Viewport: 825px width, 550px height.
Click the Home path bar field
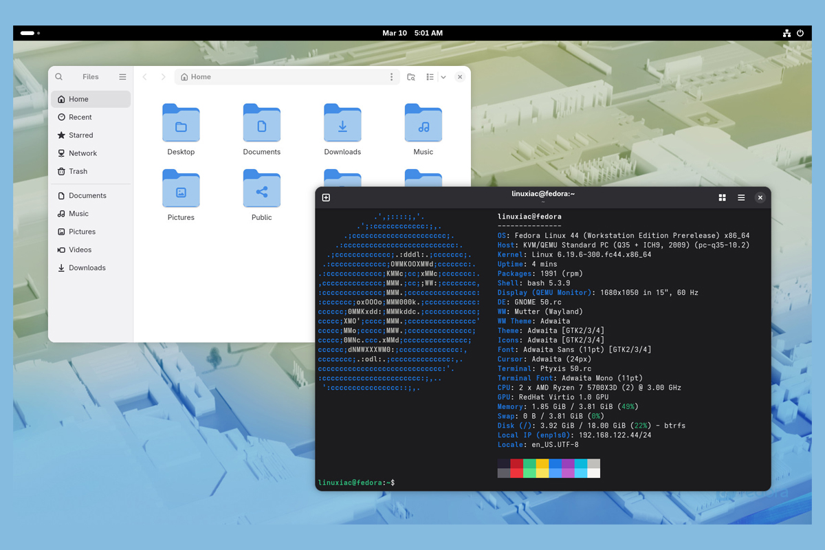(x=287, y=77)
